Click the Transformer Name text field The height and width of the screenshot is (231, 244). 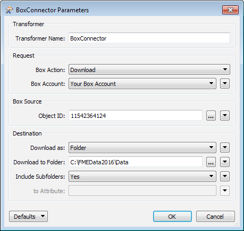(149, 38)
